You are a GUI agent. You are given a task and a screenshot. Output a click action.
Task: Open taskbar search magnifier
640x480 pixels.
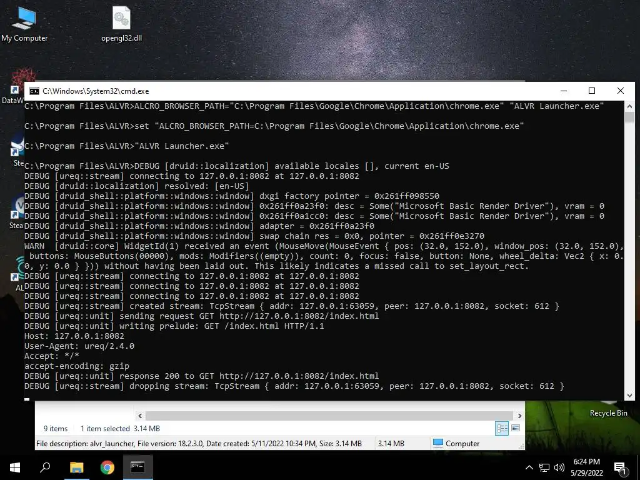45,467
